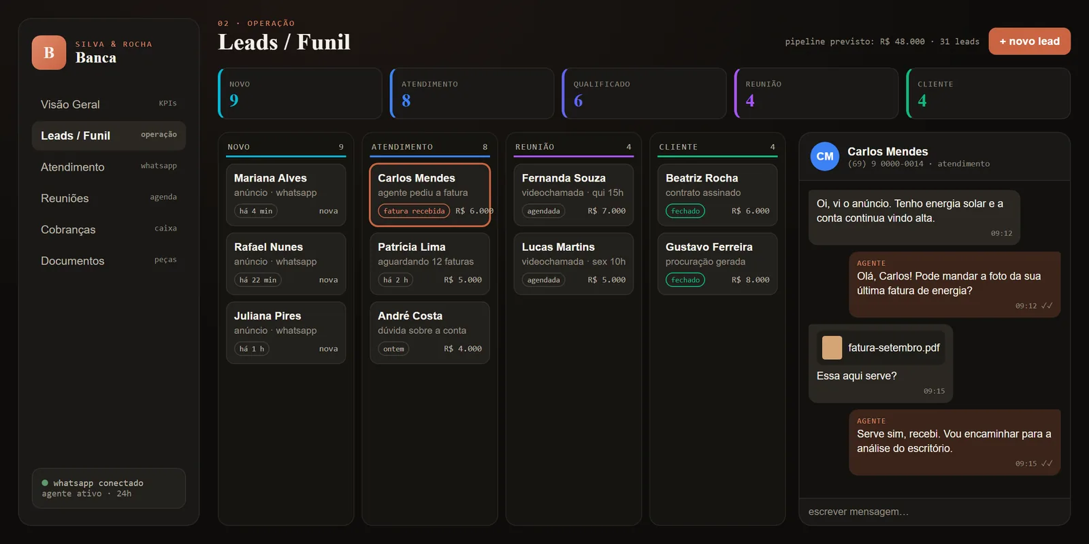Click the message about encaminhar para análise
The height and width of the screenshot is (544, 1089).
(x=954, y=442)
